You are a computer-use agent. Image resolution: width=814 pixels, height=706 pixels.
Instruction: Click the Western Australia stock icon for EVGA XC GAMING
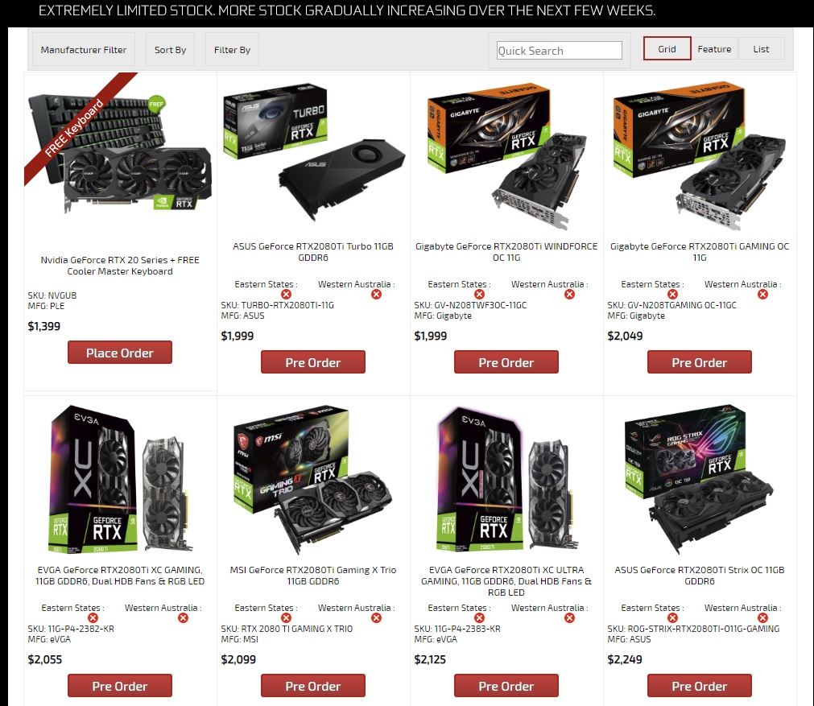(x=184, y=617)
